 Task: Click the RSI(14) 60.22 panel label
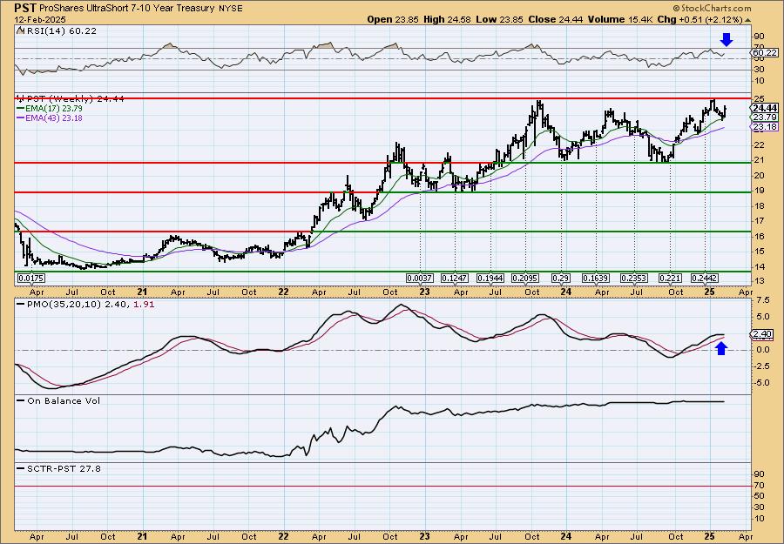point(60,30)
